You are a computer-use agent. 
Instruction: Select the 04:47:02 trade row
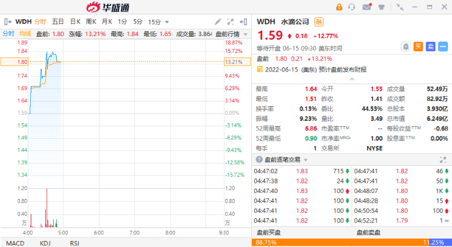[301, 171]
